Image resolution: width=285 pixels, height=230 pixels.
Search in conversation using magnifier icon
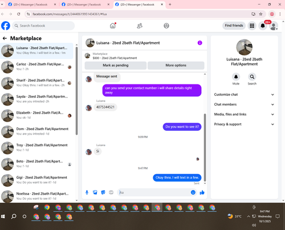252,77
